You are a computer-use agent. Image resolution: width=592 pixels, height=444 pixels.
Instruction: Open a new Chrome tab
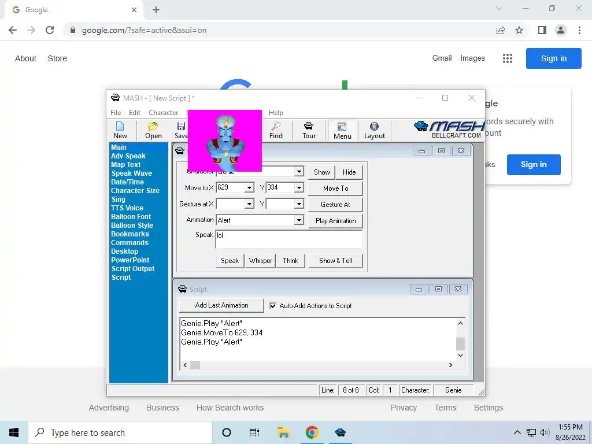click(156, 10)
